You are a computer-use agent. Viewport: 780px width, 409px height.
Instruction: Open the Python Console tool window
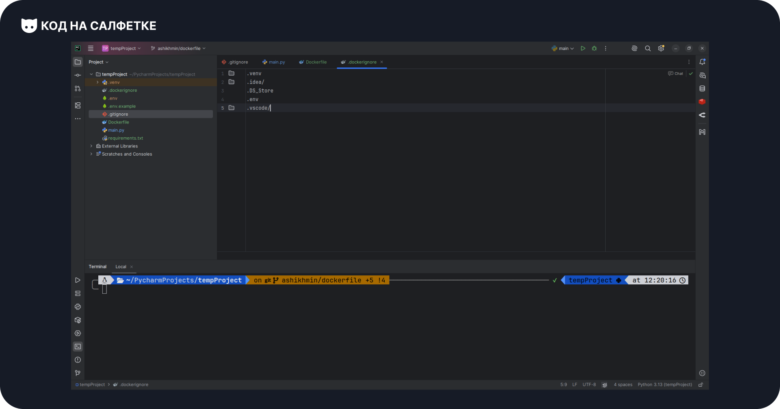pyautogui.click(x=78, y=307)
